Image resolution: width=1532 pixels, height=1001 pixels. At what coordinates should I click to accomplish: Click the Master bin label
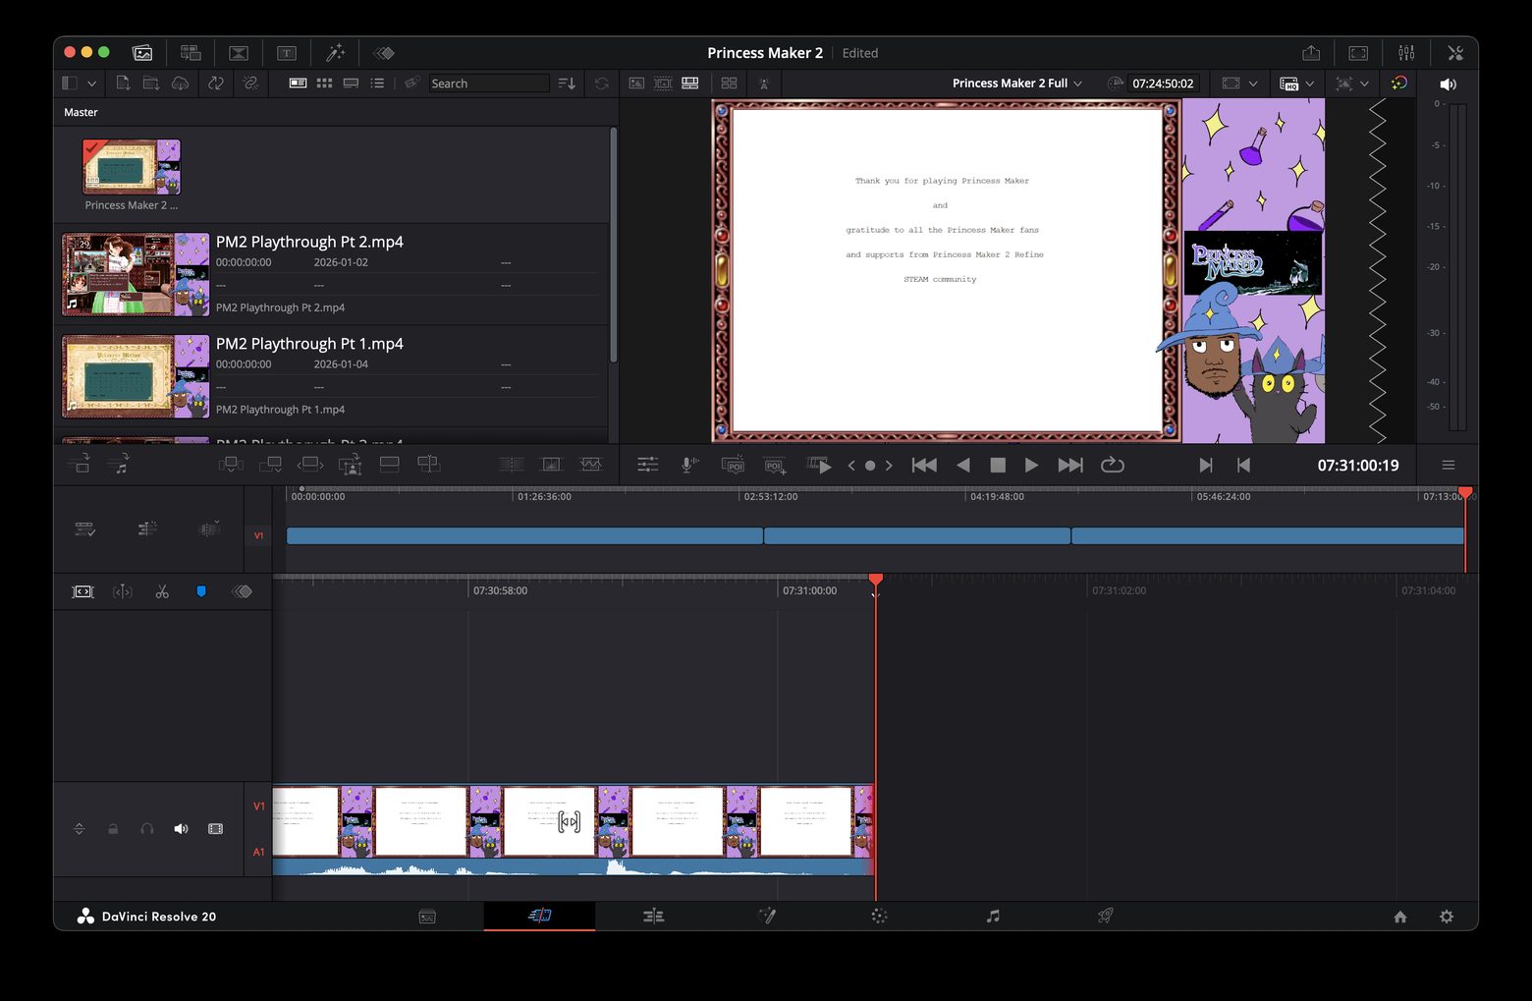tap(81, 112)
